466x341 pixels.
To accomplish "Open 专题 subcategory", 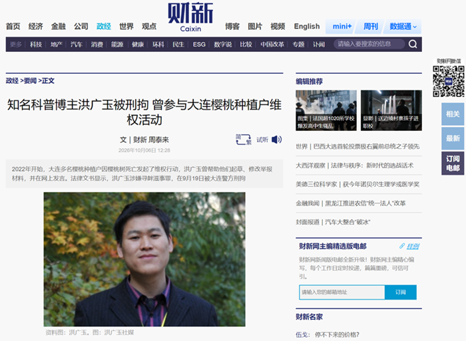I will coord(298,45).
